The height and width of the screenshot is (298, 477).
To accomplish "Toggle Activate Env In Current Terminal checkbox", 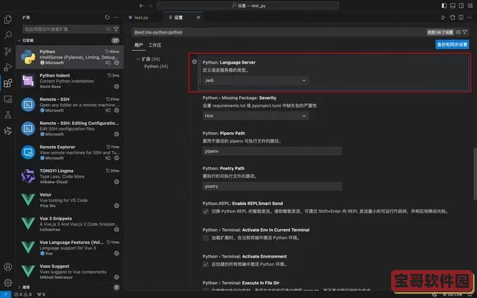I will (206, 238).
